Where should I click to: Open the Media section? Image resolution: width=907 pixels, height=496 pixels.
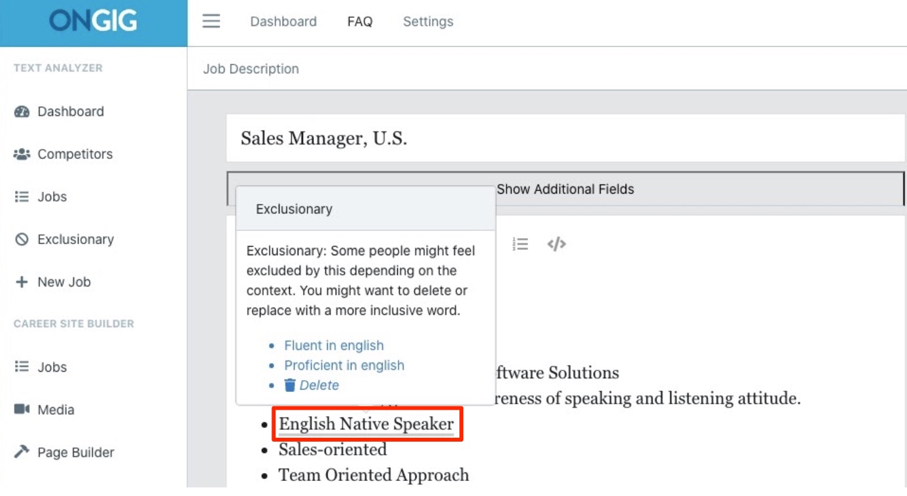56,410
